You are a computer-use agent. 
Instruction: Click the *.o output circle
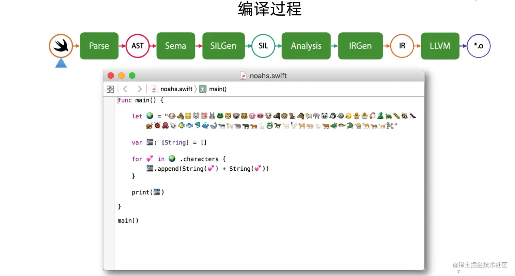(479, 46)
